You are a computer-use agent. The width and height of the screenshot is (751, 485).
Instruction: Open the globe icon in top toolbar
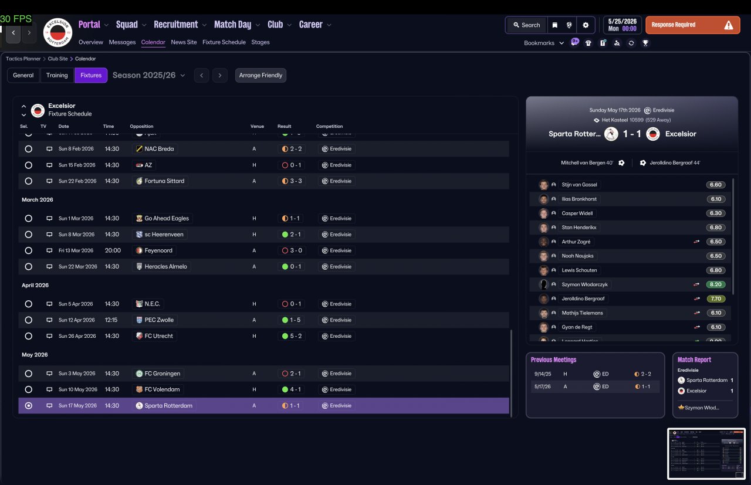(x=569, y=25)
